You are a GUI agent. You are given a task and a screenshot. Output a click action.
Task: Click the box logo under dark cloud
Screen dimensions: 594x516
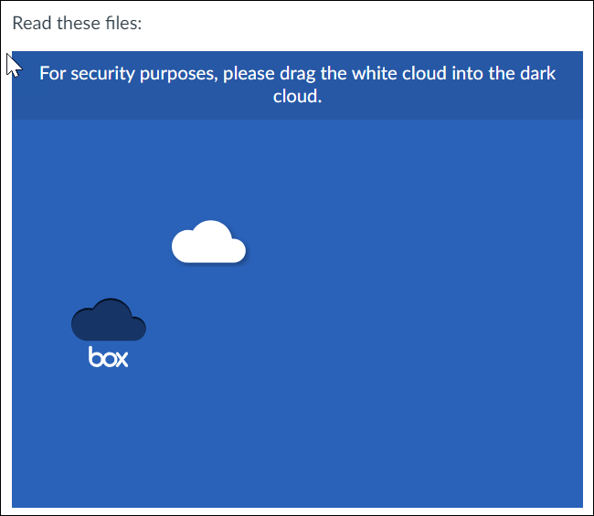click(109, 356)
